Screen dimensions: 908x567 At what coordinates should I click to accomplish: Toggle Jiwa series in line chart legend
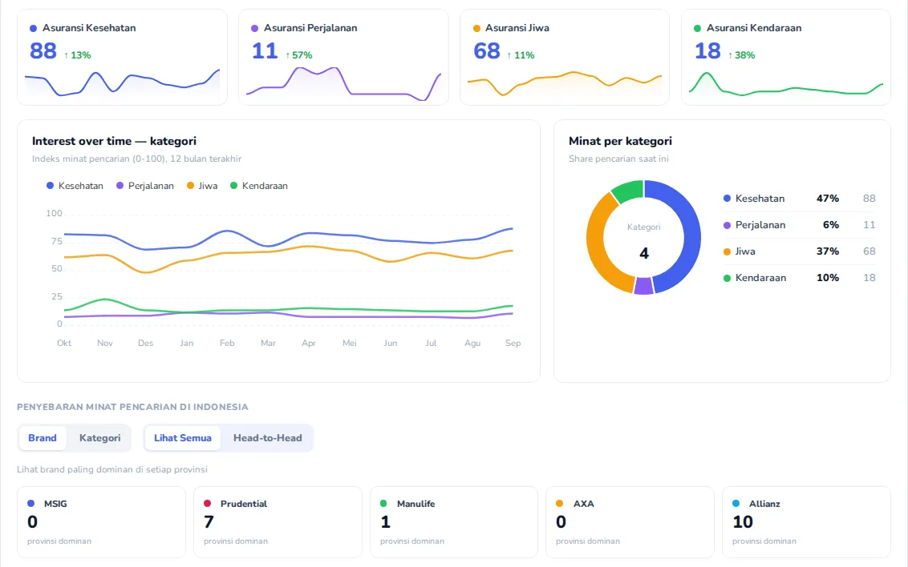[x=202, y=186]
